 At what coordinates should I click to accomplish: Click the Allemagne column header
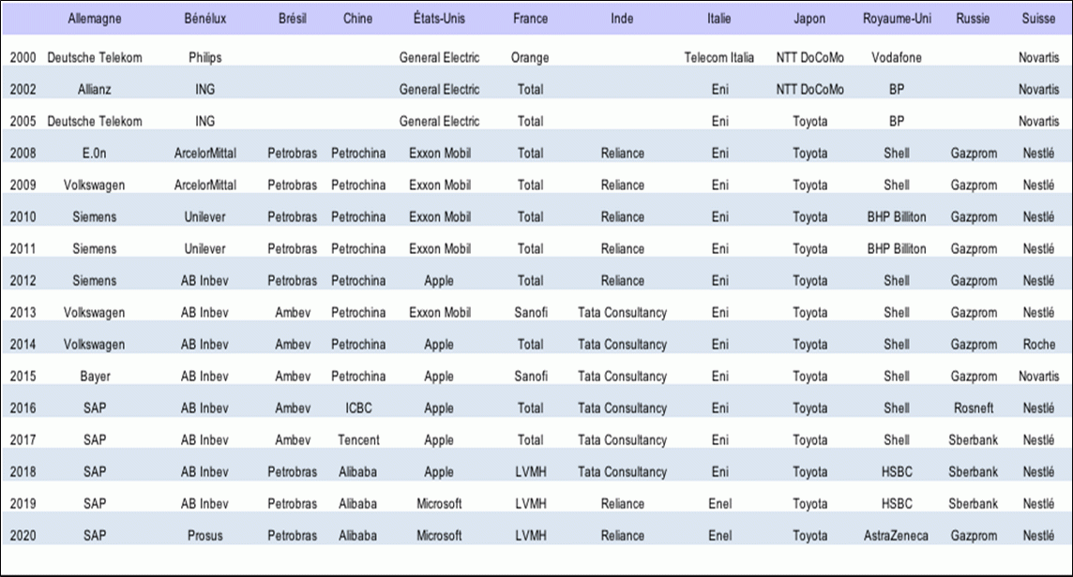pyautogui.click(x=95, y=19)
